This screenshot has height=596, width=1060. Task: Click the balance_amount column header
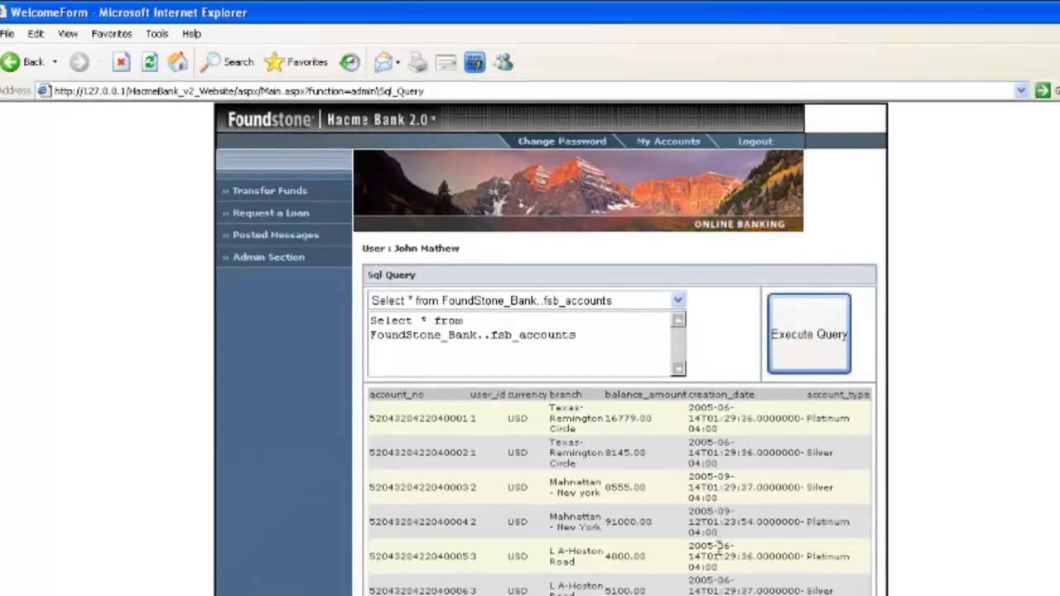pos(646,395)
